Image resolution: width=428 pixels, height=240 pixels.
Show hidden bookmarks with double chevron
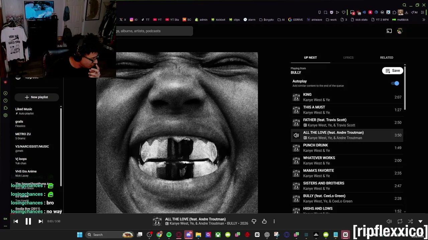click(x=424, y=20)
